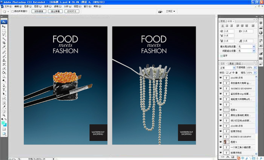Select the Rectangular Marquee tool

point(4,30)
